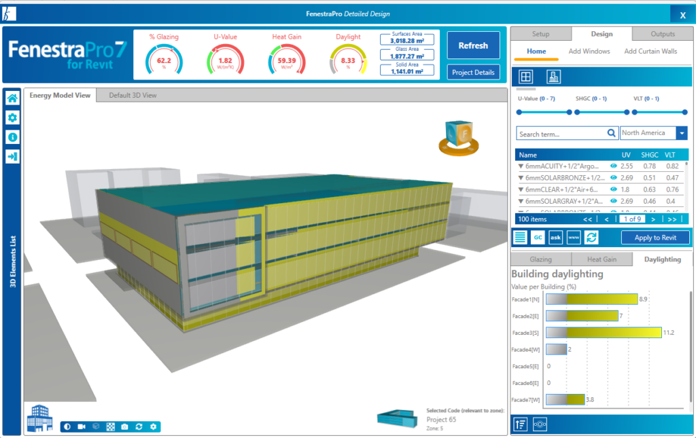Click the Home icon in left sidebar
The height and width of the screenshot is (438, 696).
point(12,98)
